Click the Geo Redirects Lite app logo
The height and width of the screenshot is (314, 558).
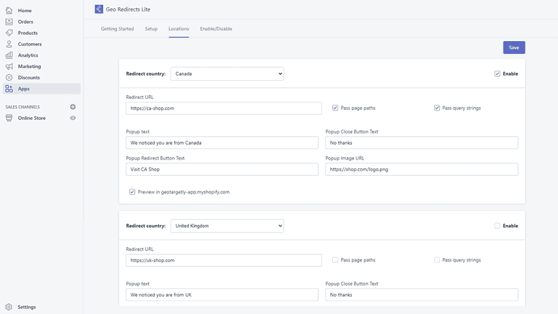point(99,9)
